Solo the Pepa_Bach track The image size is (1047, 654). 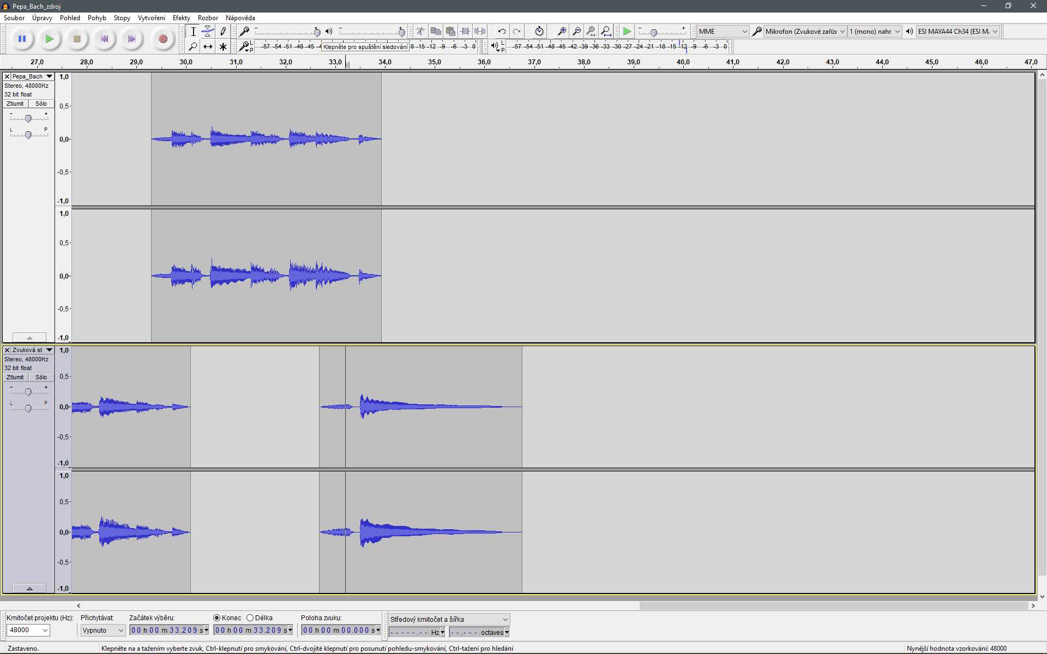click(41, 104)
